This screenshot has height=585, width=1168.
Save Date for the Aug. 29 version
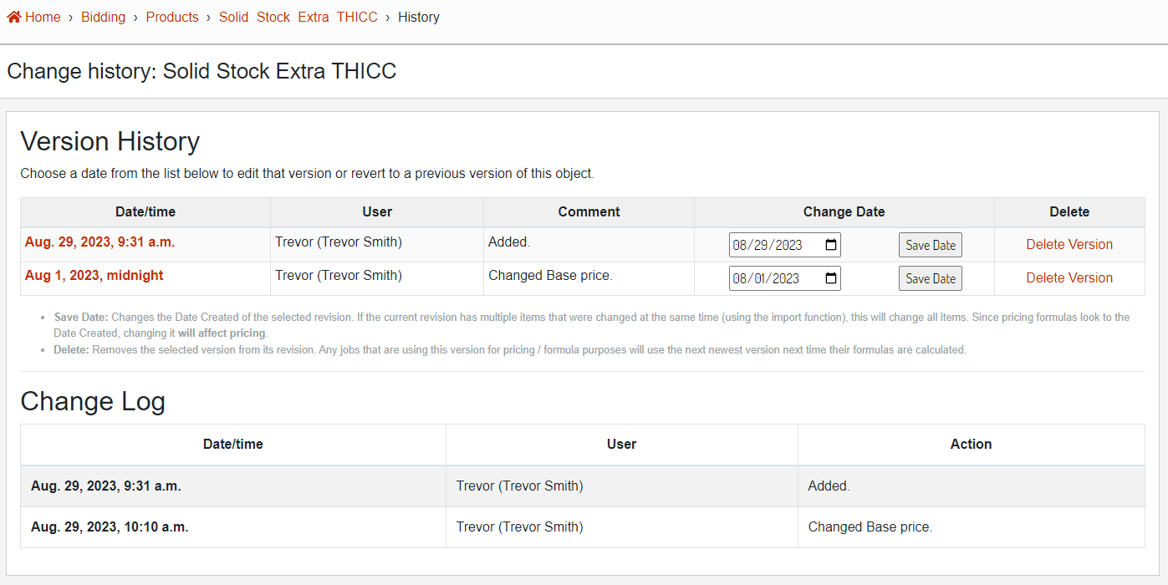(x=930, y=245)
